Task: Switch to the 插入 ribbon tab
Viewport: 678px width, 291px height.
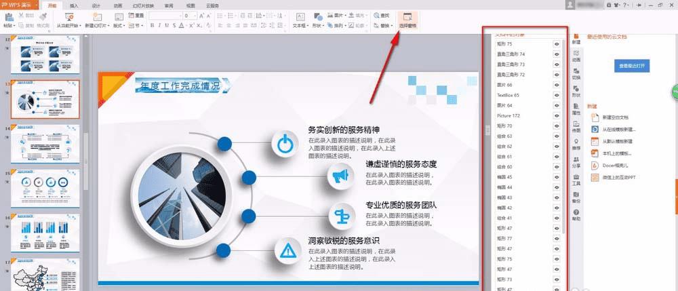Action: coord(74,5)
